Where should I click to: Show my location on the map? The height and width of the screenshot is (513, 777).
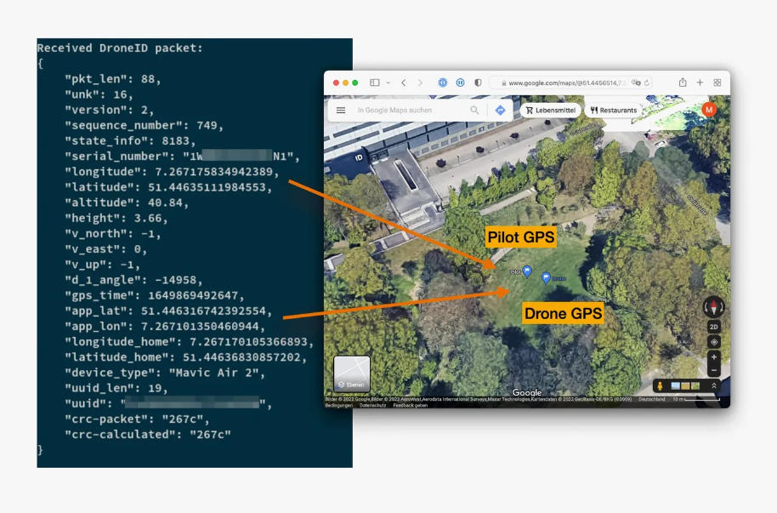[713, 342]
